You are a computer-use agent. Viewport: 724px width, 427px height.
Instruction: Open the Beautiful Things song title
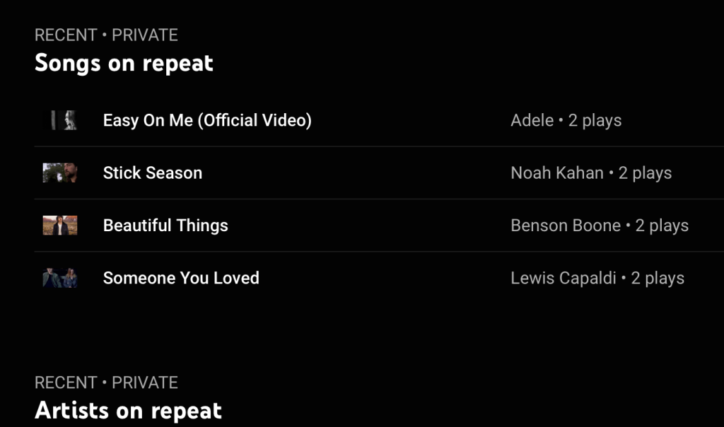click(165, 226)
